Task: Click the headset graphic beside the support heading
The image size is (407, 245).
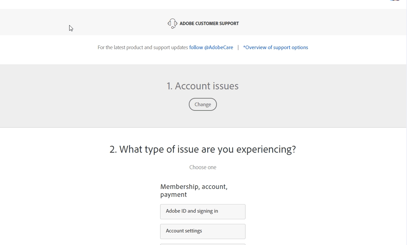Action: (172, 23)
